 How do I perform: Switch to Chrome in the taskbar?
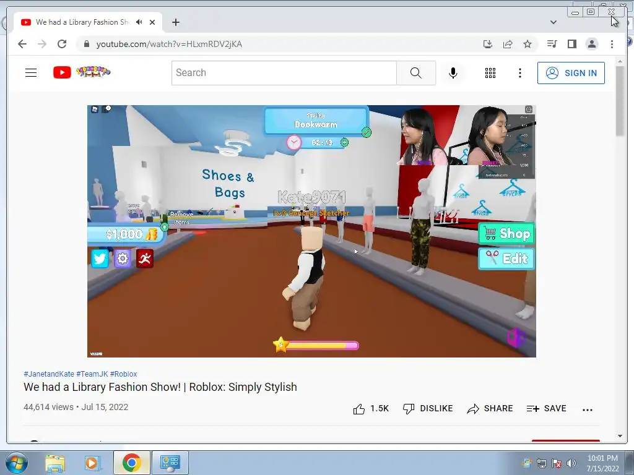pos(131,463)
